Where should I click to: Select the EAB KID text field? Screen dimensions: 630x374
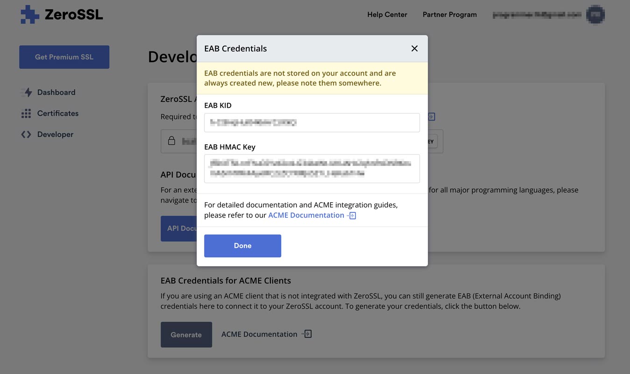point(311,123)
